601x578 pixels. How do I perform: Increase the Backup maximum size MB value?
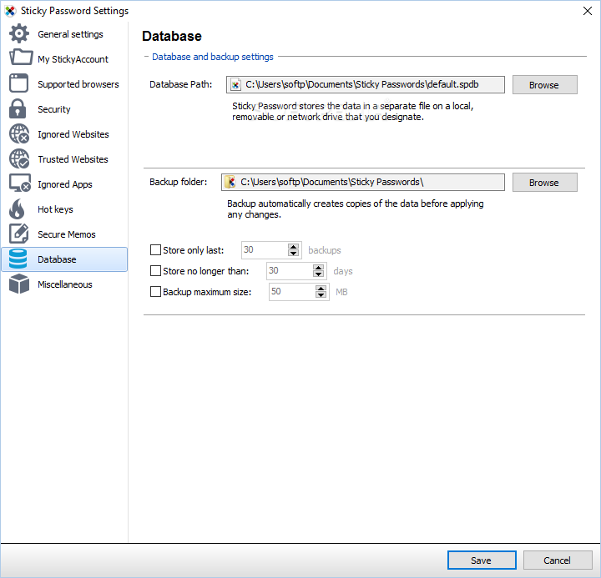(x=321, y=289)
